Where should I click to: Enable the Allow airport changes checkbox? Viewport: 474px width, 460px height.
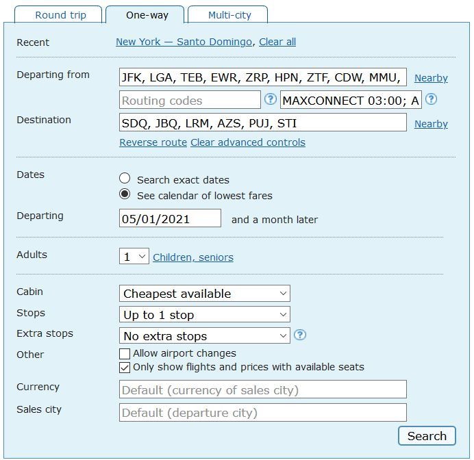click(125, 353)
